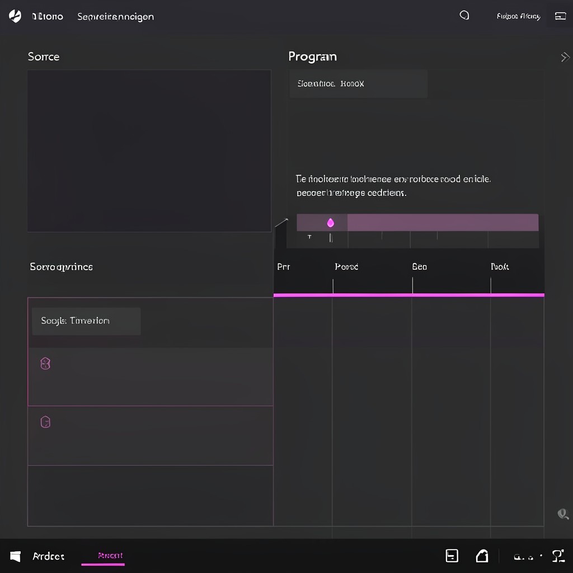Open the 'Sepıreiranncigen' menu in the top bar

pos(115,17)
